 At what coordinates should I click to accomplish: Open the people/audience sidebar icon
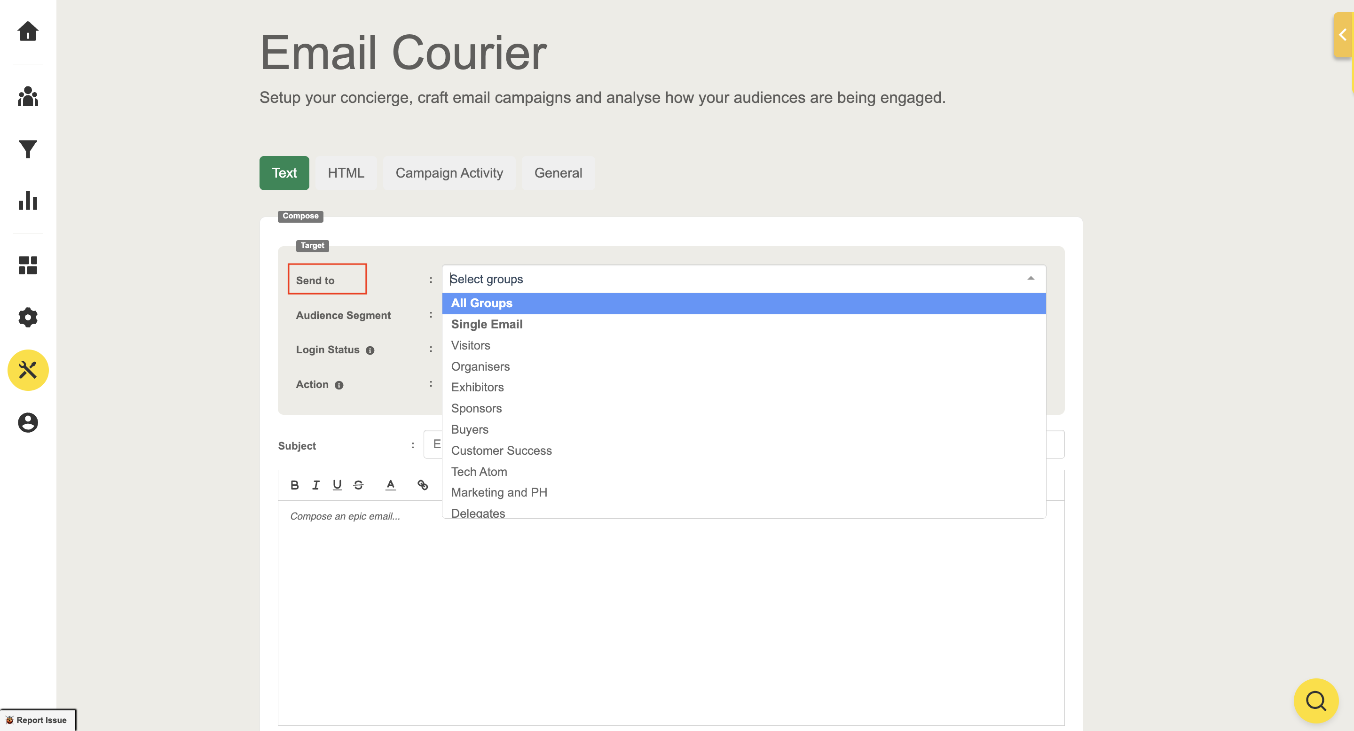28,97
